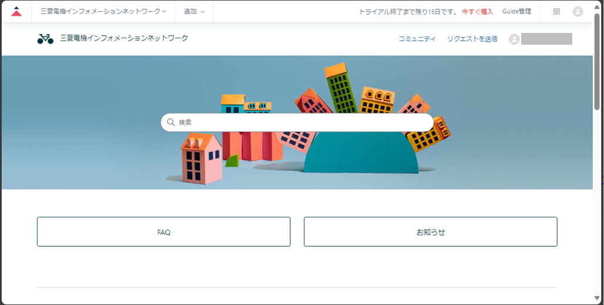This screenshot has width=604, height=305.
Task: Open the お知らせ category button
Action: 430,232
